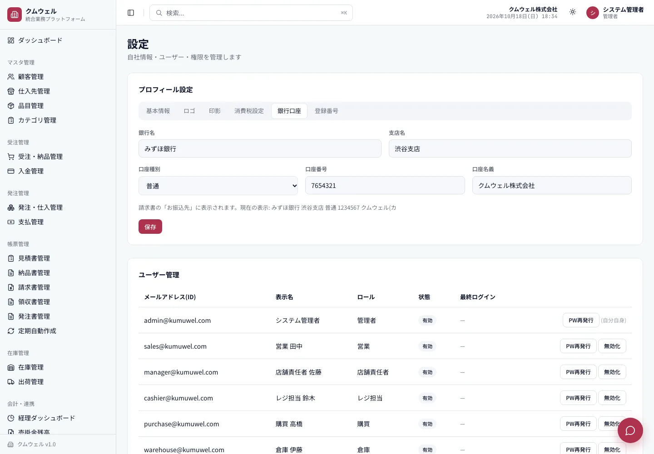The image size is (654, 454).
Task: Save the bank account settings with 保存
Action: tap(150, 227)
